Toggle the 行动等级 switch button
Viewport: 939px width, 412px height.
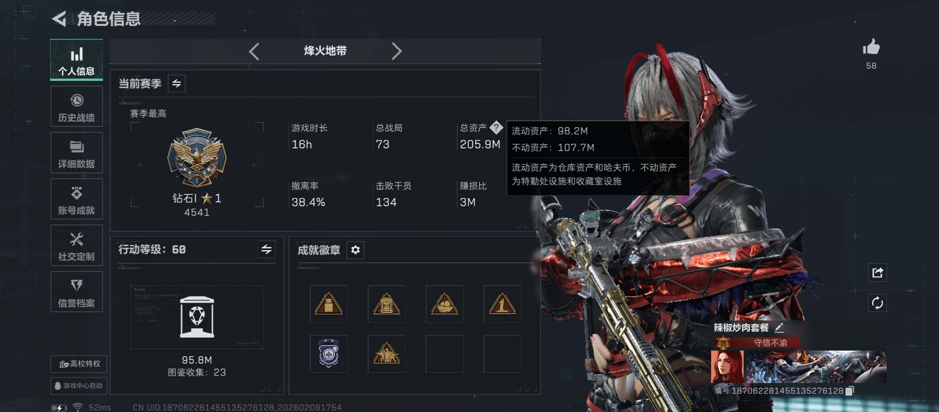[x=266, y=249]
